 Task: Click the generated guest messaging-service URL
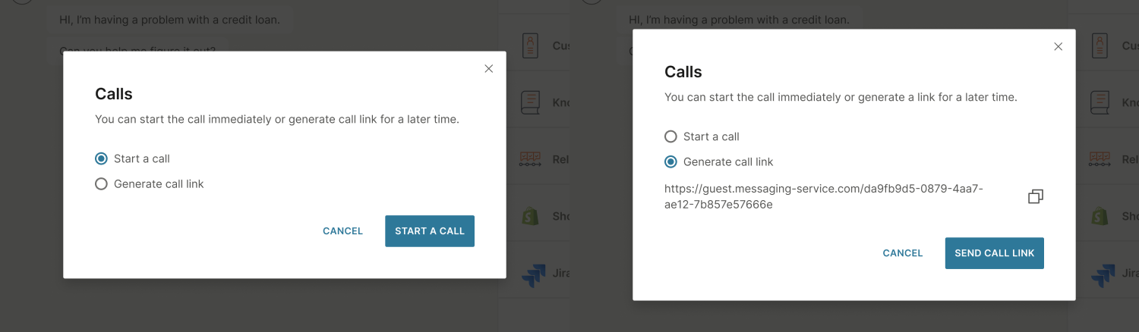pyautogui.click(x=823, y=196)
